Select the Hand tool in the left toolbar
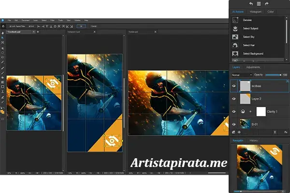Screen dimensions: 290x193 pyautogui.click(x=2, y=33)
